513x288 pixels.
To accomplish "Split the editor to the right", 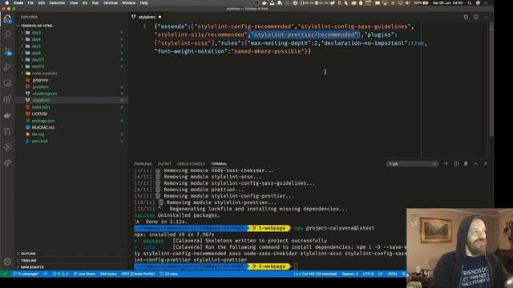I will [x=475, y=17].
